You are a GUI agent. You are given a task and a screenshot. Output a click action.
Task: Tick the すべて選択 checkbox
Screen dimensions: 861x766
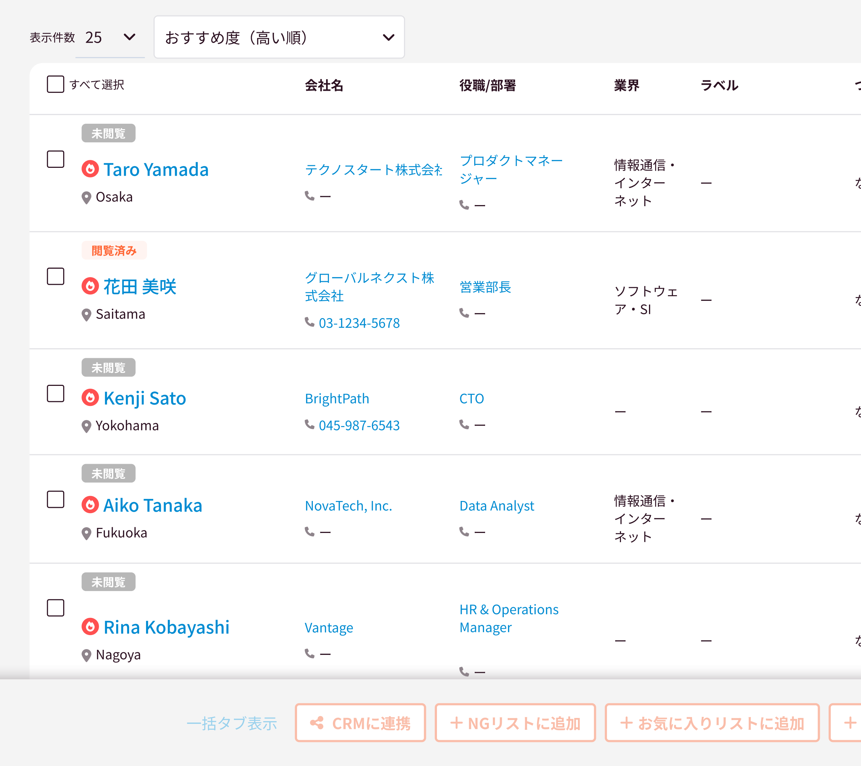(56, 84)
